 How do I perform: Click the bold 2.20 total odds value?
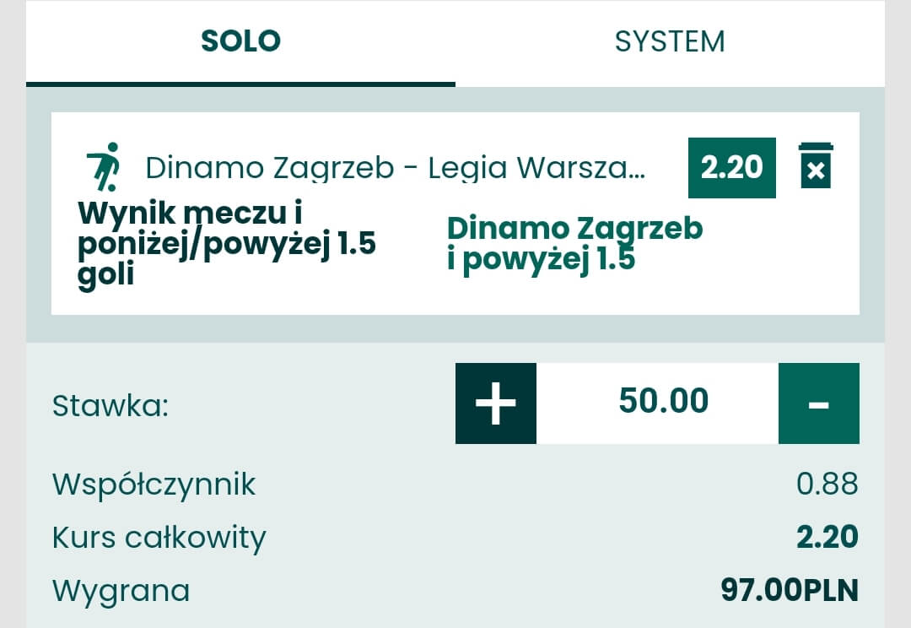click(x=827, y=537)
